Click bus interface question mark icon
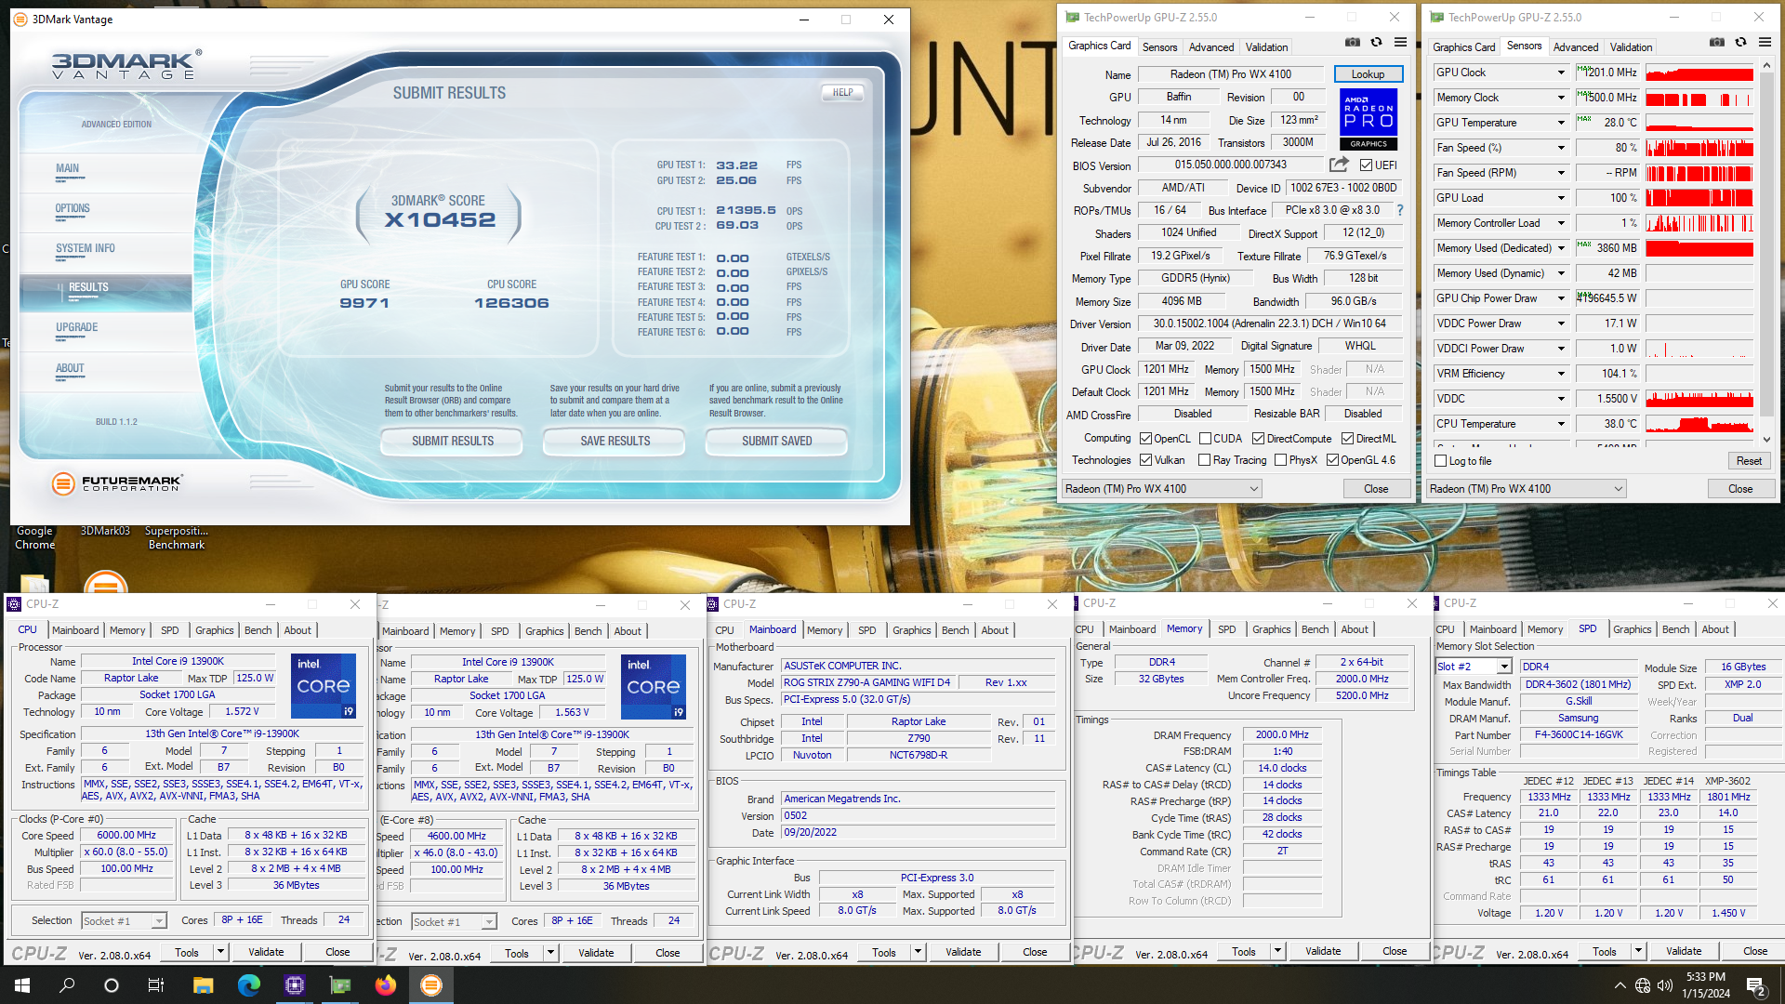Image resolution: width=1785 pixels, height=1004 pixels. point(1399,210)
